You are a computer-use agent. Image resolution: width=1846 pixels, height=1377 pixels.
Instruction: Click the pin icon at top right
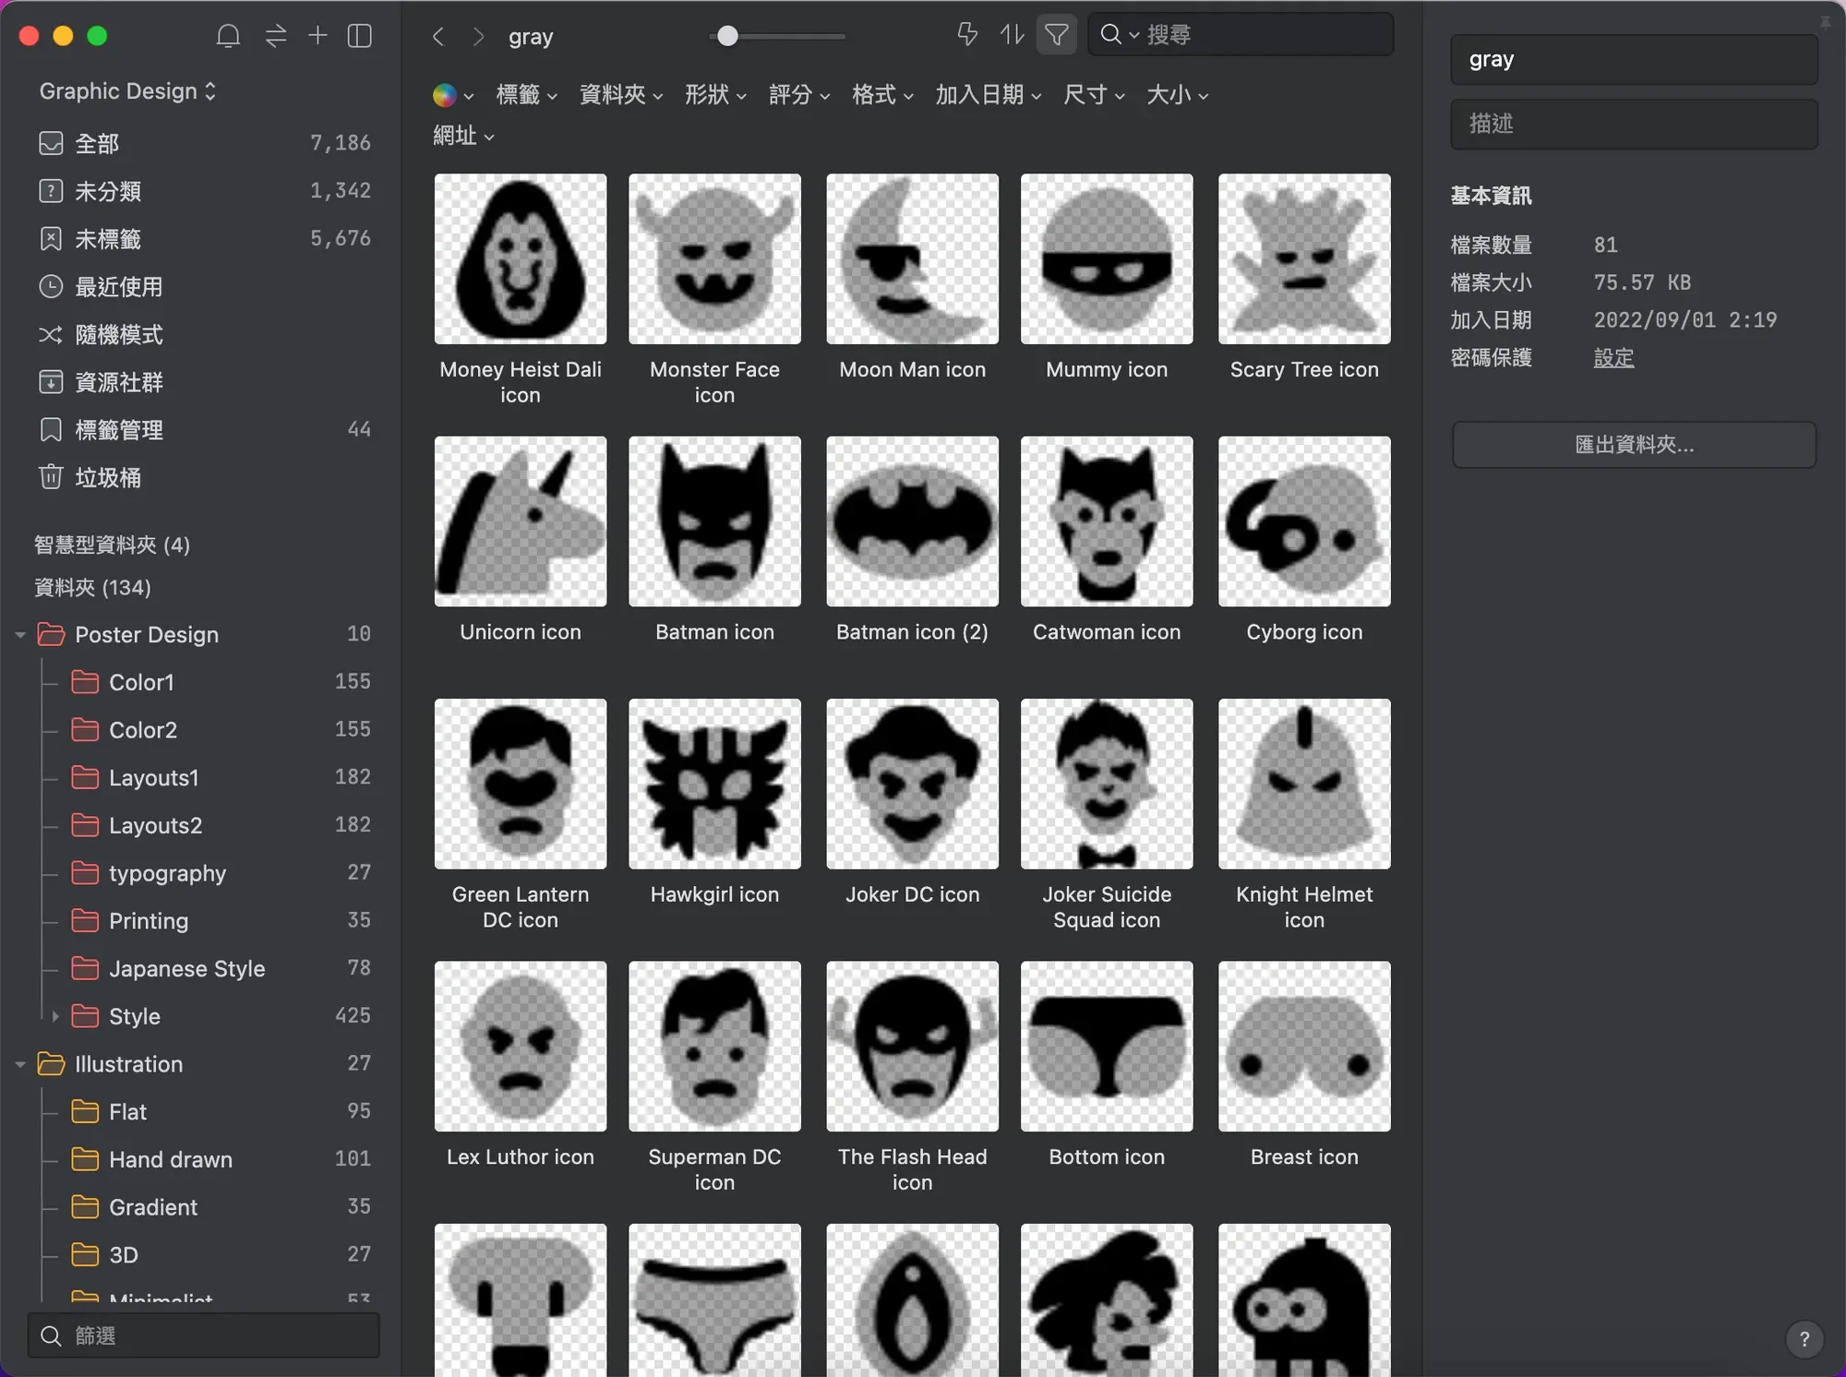(1825, 22)
